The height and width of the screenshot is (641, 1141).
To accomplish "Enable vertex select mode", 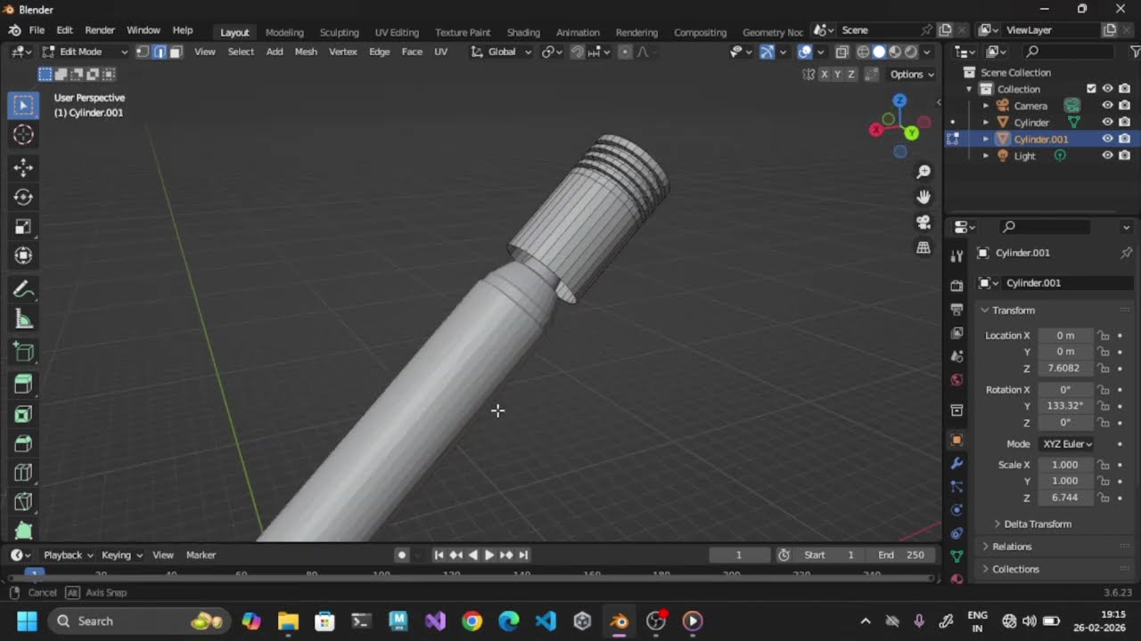I will (x=143, y=52).
